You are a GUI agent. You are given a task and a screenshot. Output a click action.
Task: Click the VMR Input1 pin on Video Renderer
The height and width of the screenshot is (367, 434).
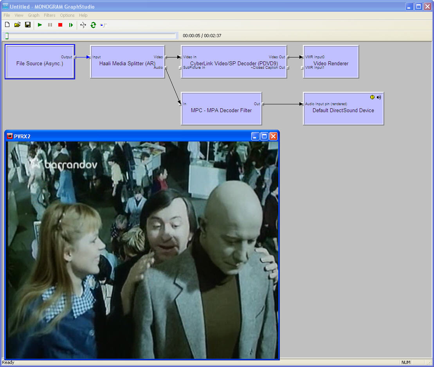302,68
